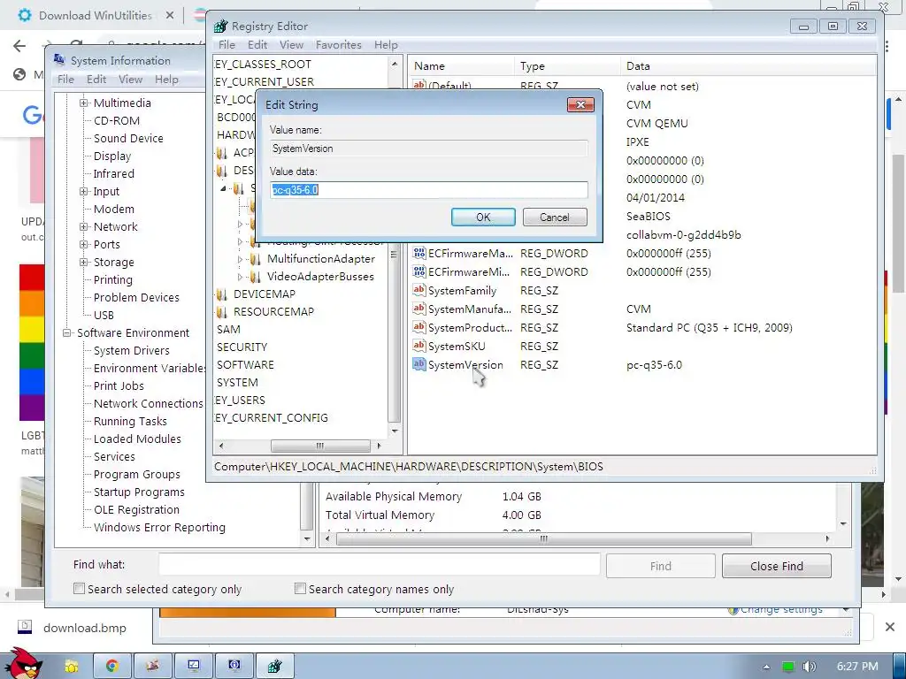The image size is (906, 679).
Task: Select the SystemProduct string value icon
Action: coord(418,327)
